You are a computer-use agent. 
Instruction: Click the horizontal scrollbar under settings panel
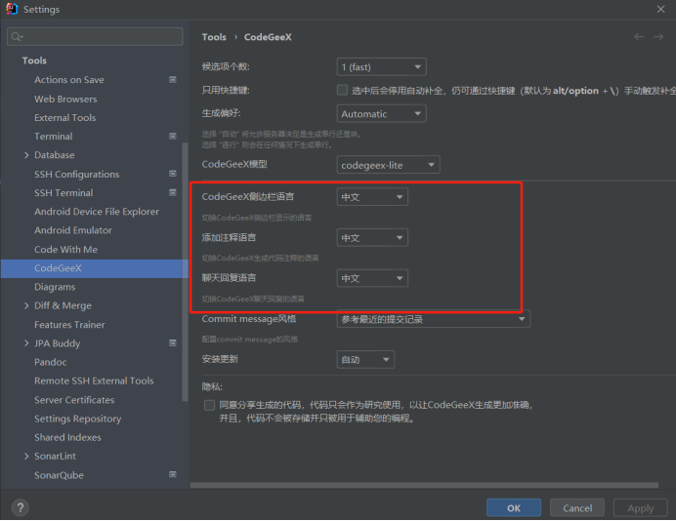coord(424,485)
